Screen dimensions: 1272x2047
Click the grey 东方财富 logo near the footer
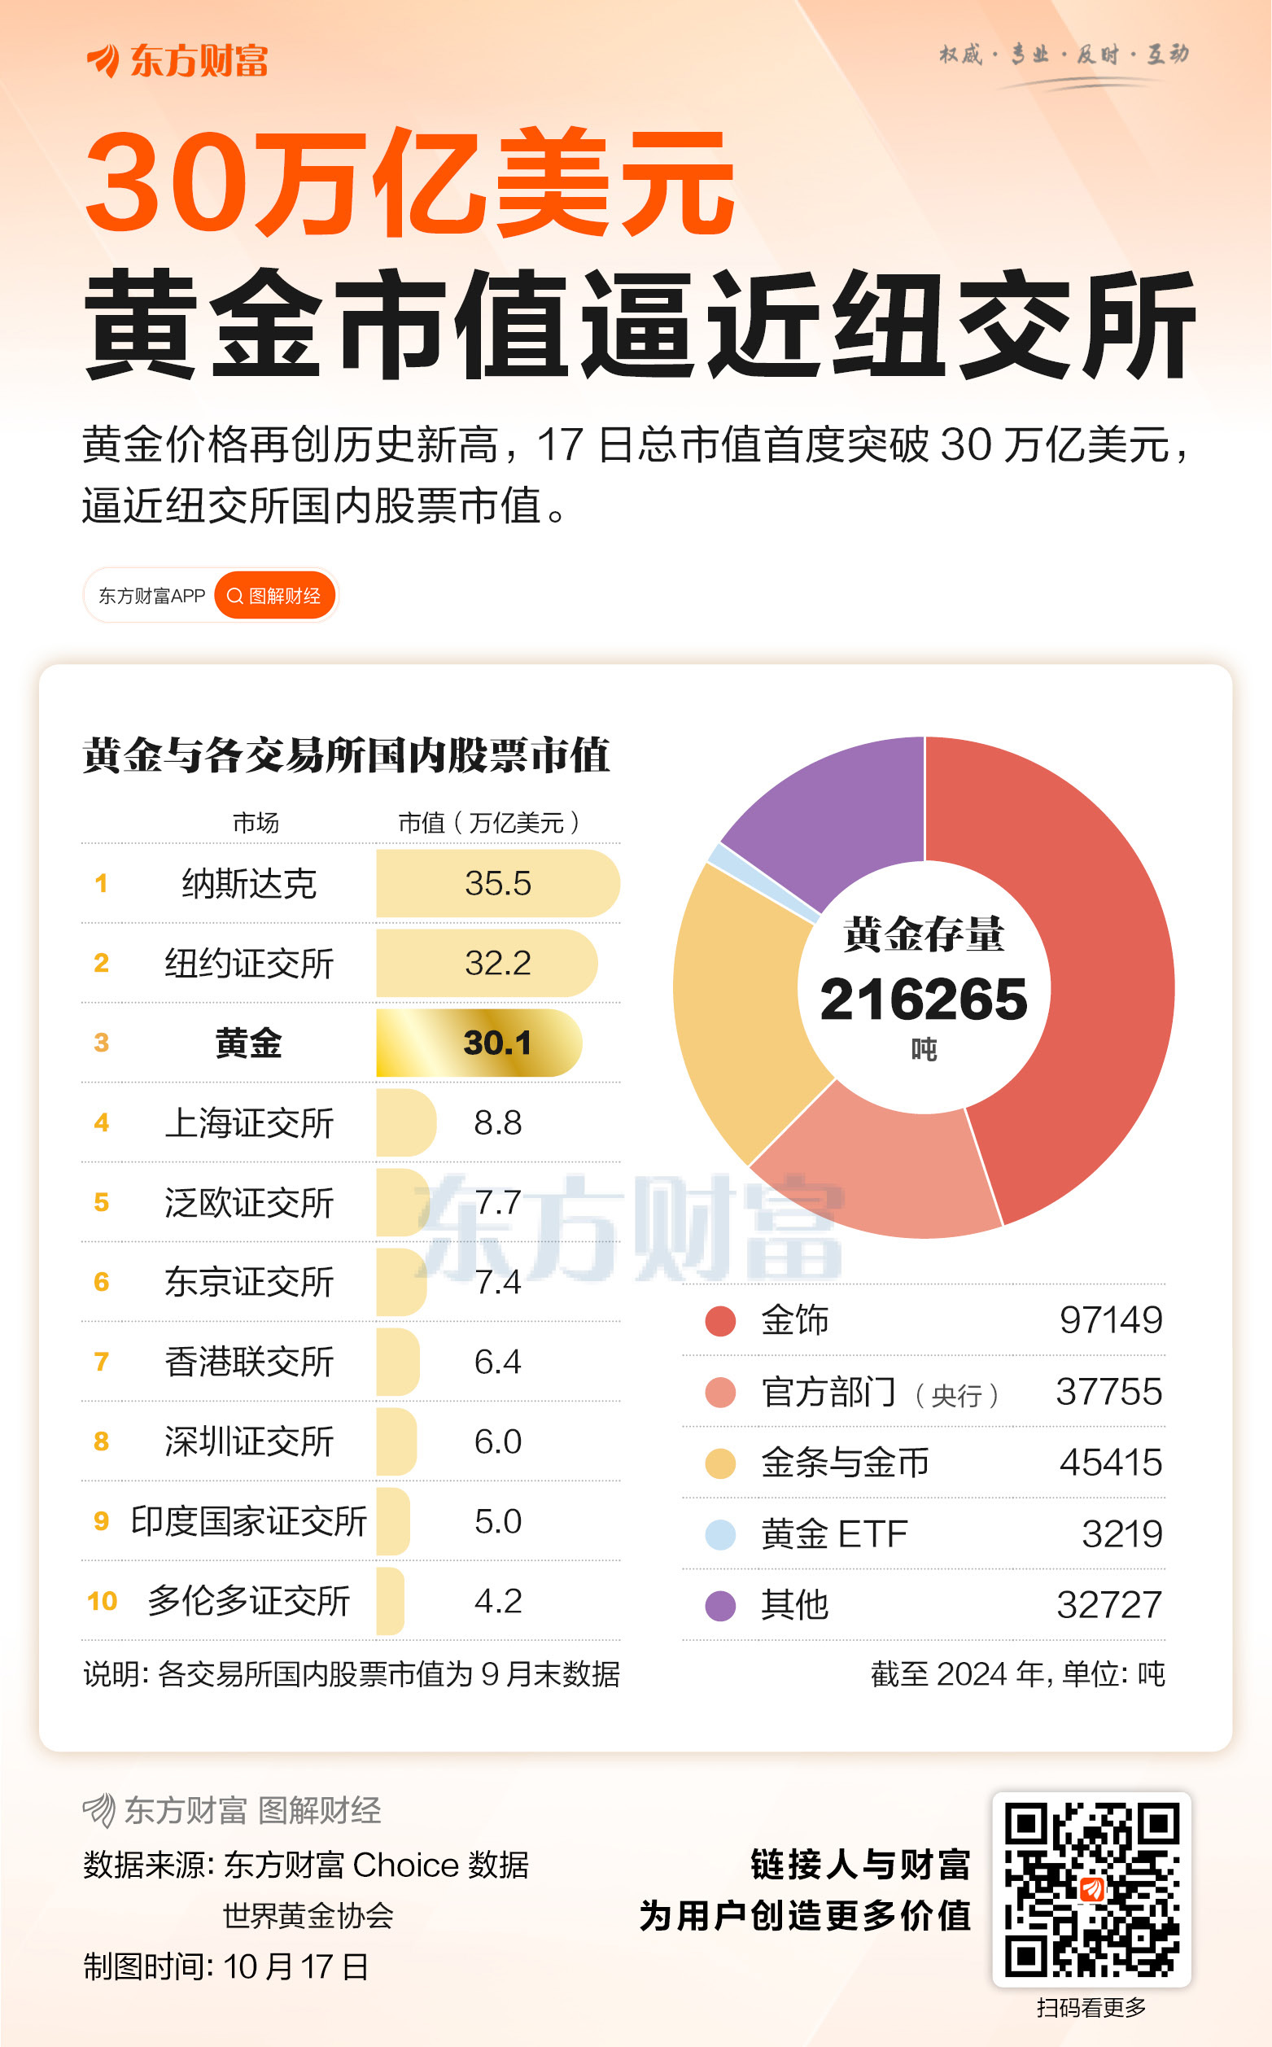point(98,1809)
